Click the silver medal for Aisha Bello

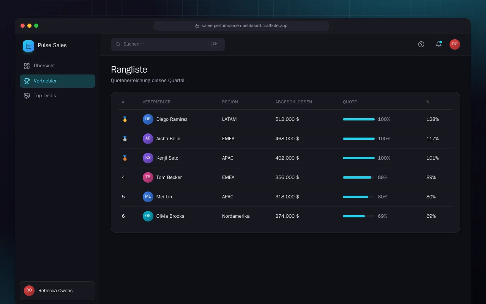click(125, 139)
